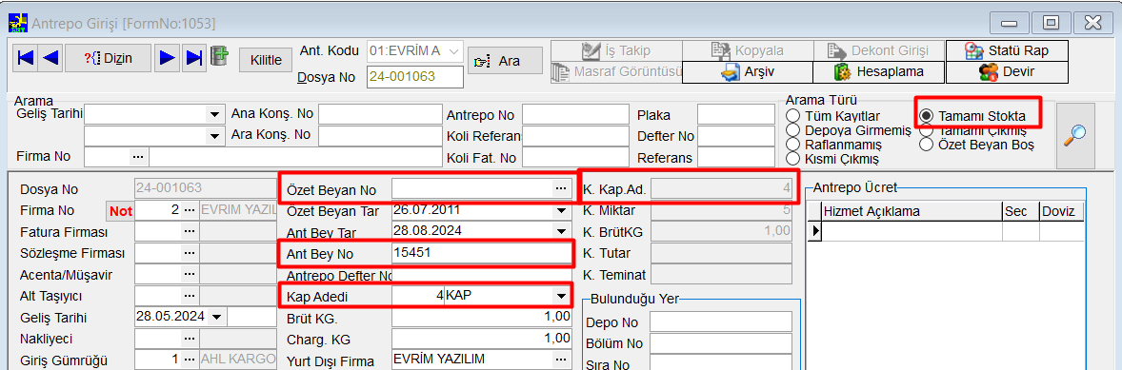Open İş Takip button
Image resolution: width=1122 pixels, height=370 pixels.
pos(615,51)
